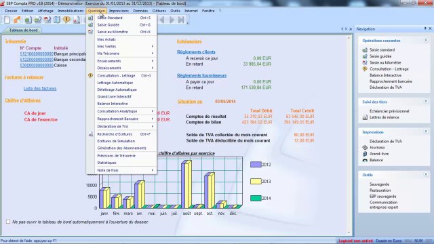Click the green Saisie standard toolbar icon
The image size is (434, 244).
pos(28,20)
